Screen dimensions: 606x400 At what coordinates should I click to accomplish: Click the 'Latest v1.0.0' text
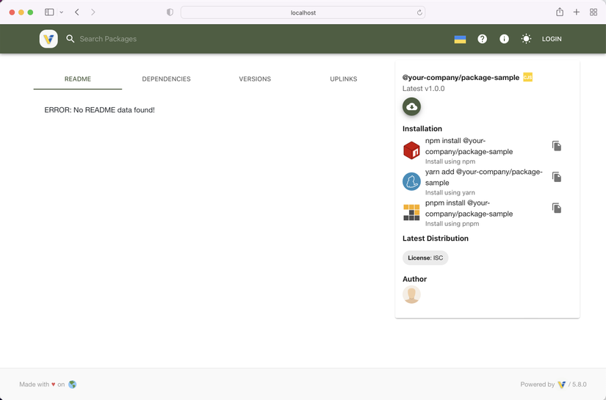click(x=424, y=88)
